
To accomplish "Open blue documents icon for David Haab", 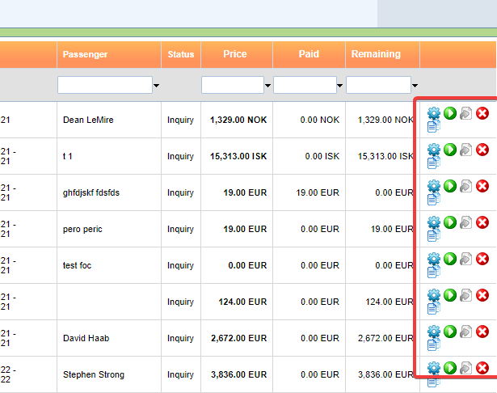I will tap(433, 344).
